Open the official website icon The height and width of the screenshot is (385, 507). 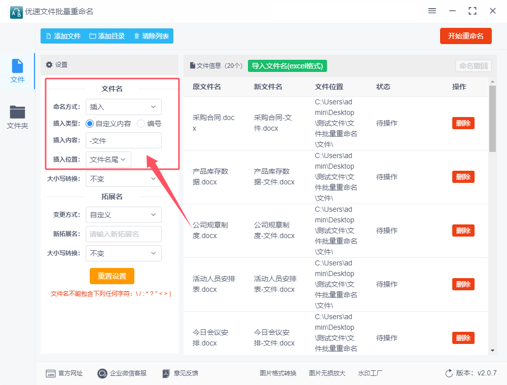(51, 373)
